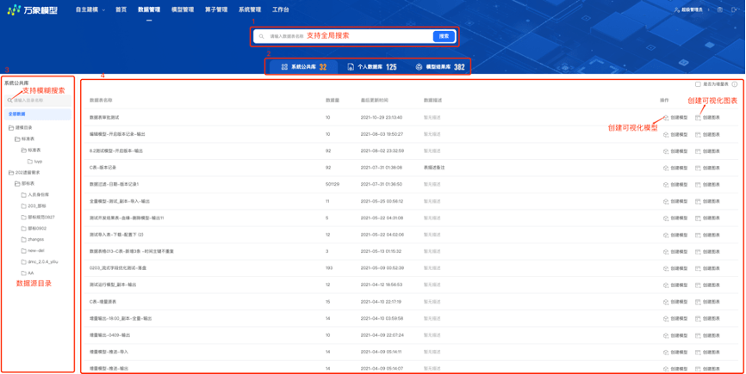Click table name C表-增量源表

pyautogui.click(x=103, y=302)
